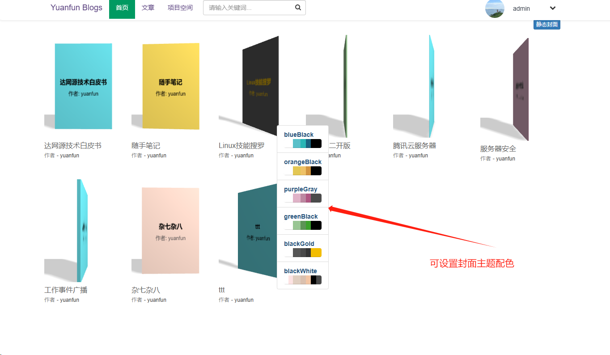Click the pink 杂七杂八 book cover
Viewport: 610px width, 355px height.
tap(170, 230)
